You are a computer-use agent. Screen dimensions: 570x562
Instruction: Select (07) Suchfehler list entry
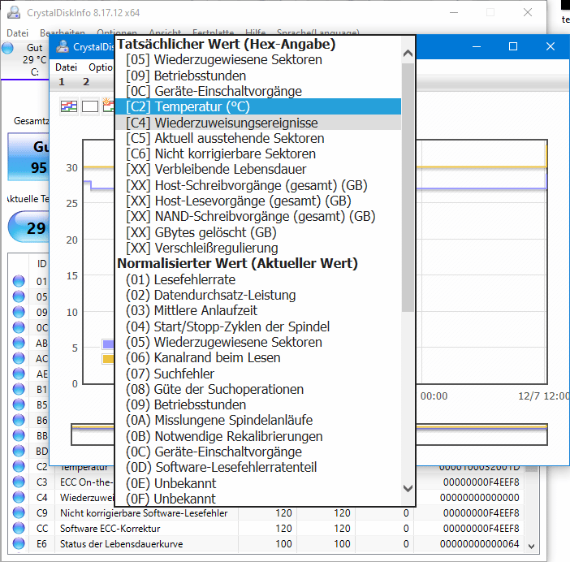click(x=258, y=374)
